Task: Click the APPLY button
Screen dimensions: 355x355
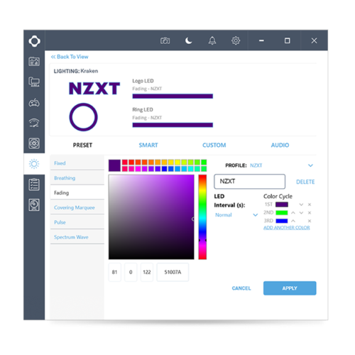Action: 290,288
